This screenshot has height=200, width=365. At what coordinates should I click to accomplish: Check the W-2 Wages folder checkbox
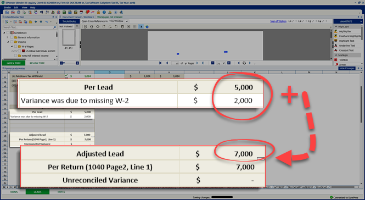[15, 46]
